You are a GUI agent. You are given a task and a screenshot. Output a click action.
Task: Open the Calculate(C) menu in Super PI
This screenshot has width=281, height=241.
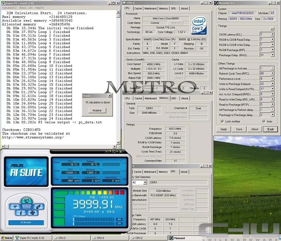(9, 8)
